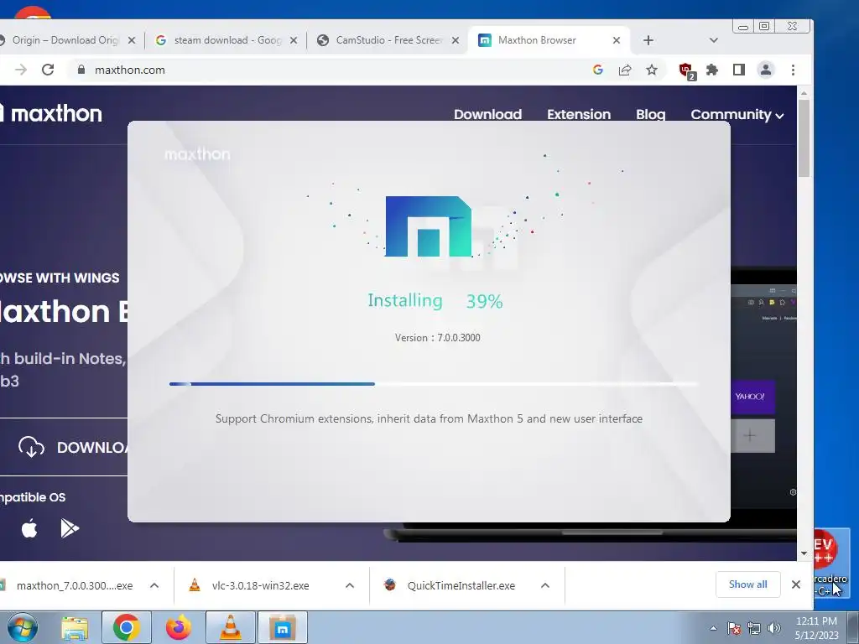Close the Maxthon Browser tab
The height and width of the screenshot is (644, 859).
point(617,40)
